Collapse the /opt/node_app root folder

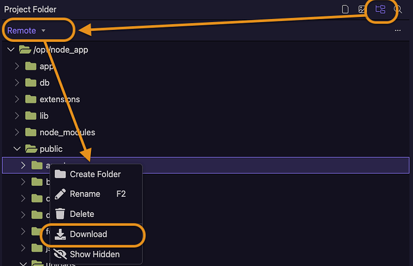click(11, 50)
